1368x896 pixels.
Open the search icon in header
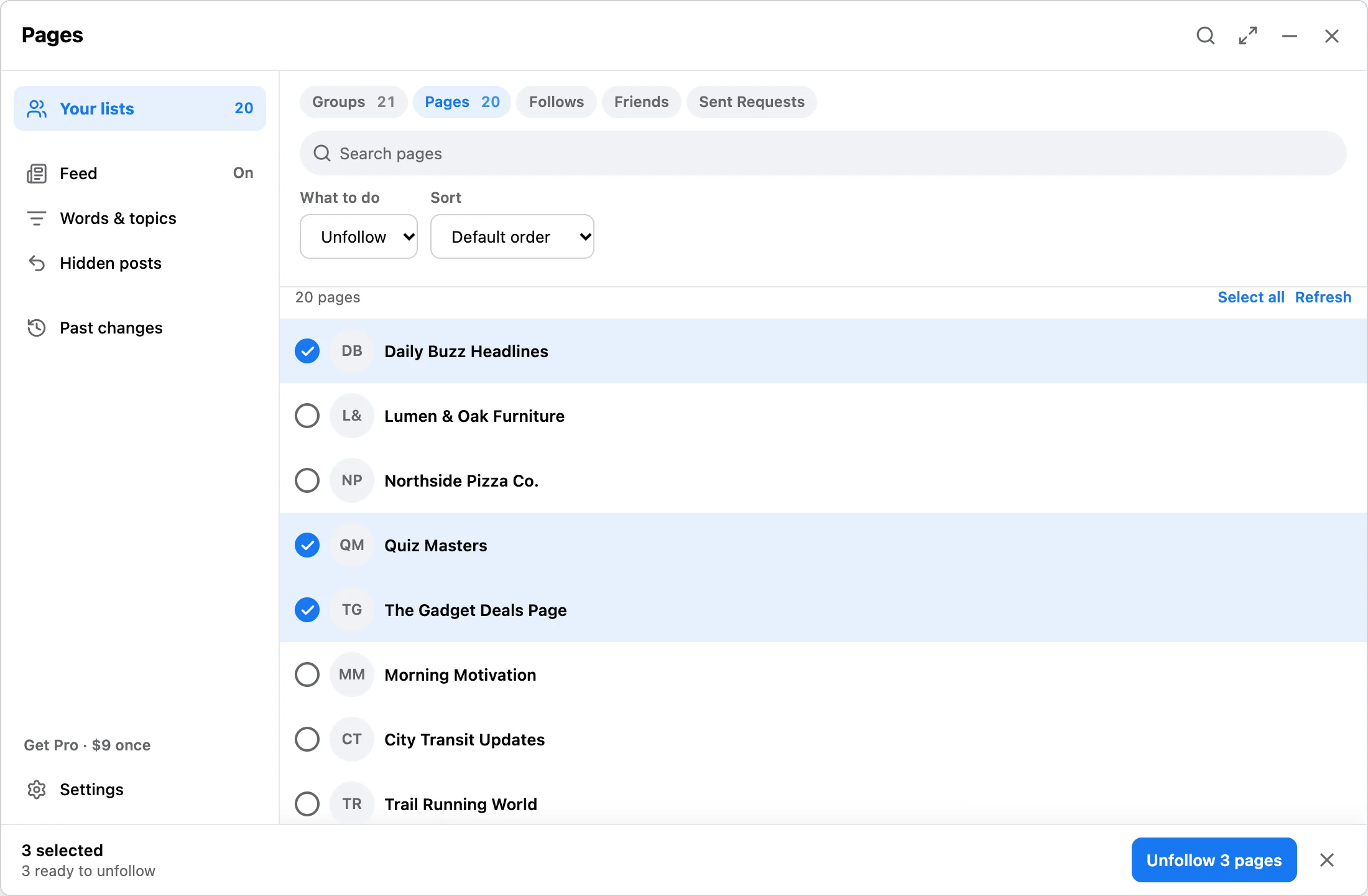[1206, 36]
